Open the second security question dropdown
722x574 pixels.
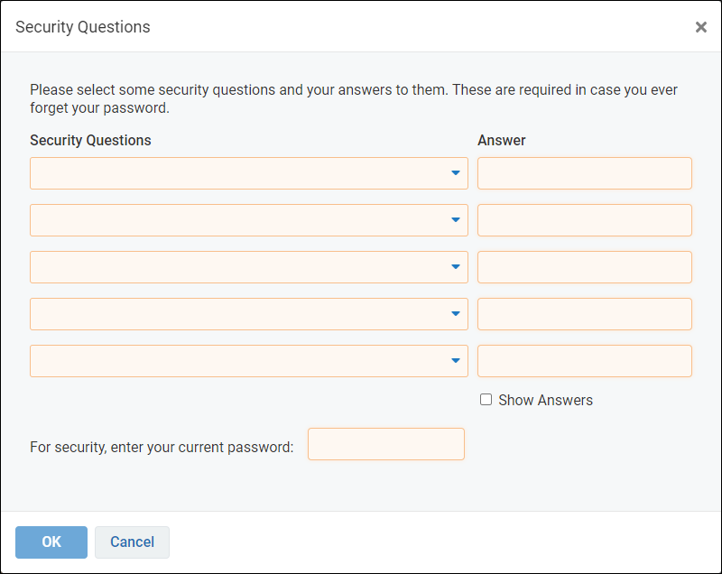coord(249,220)
